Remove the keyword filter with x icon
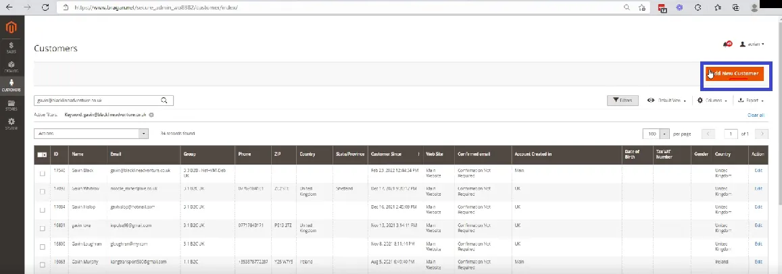The height and width of the screenshot is (274, 782). tap(151, 115)
